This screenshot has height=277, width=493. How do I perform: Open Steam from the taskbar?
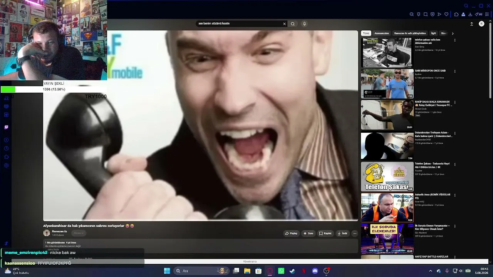tap(292, 271)
